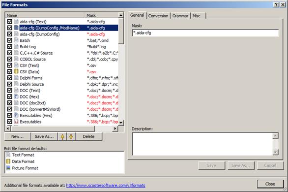Click the Batch format file icon
288x192 pixels.
click(16, 40)
